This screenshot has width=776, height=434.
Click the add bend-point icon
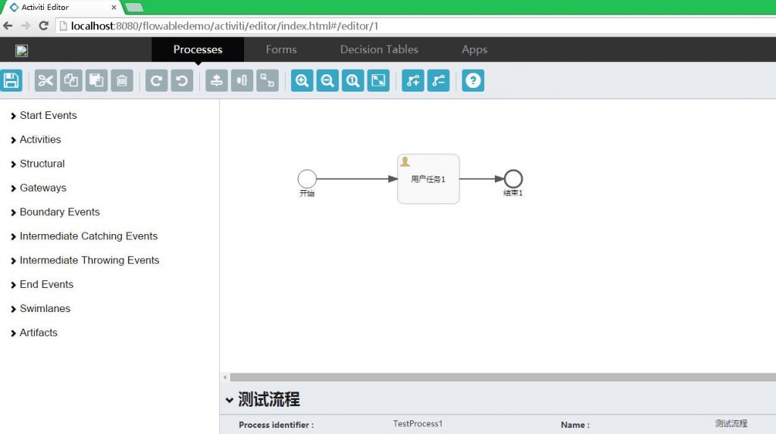(x=413, y=80)
